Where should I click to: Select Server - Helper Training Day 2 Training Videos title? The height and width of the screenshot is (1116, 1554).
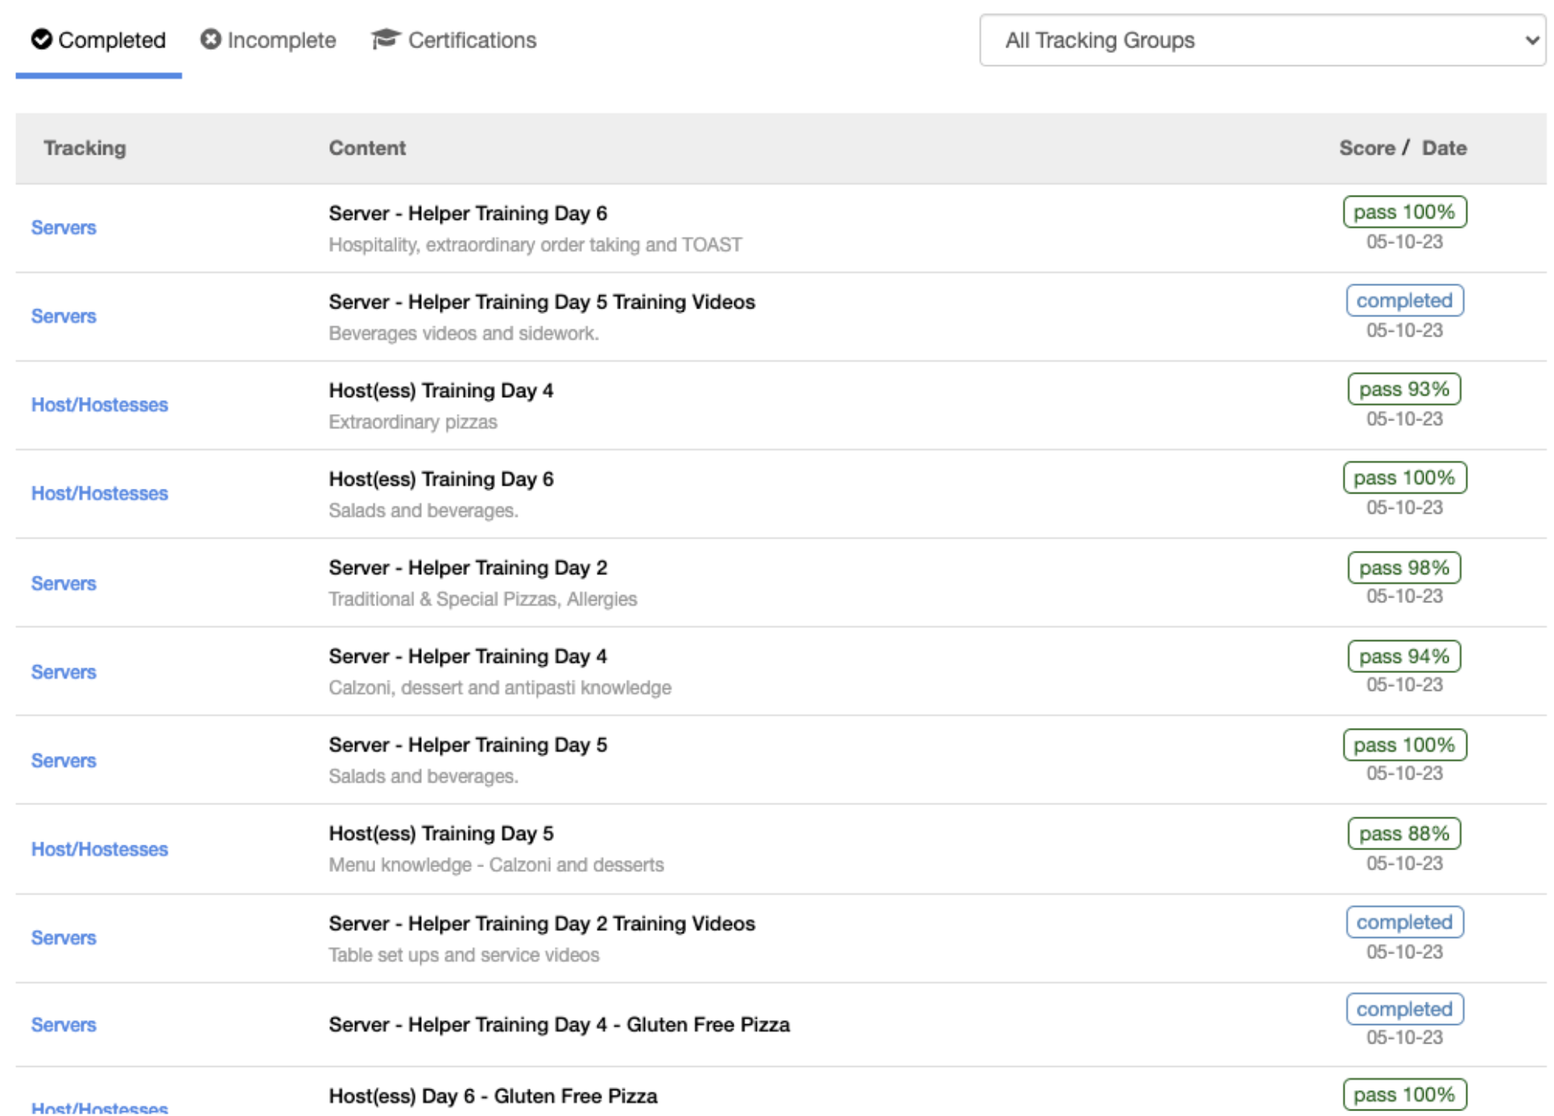coord(542,924)
